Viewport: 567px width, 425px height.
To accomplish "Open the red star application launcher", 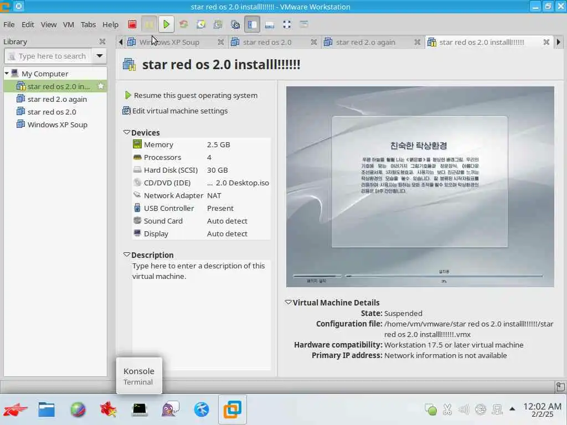I will [x=15, y=410].
